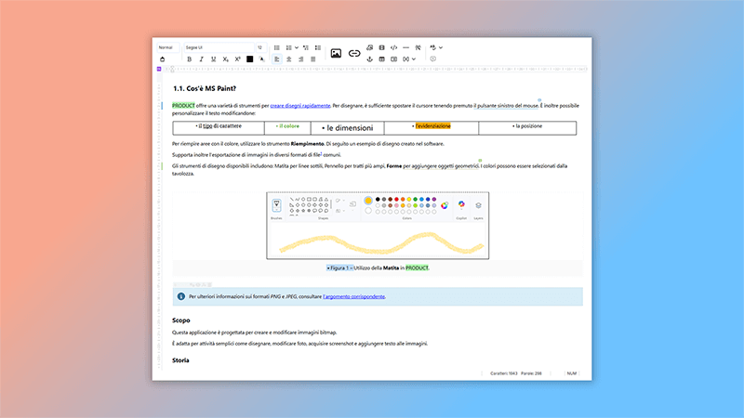Click the '1.1. Cos'è MS Paint?' heading
The image size is (744, 418).
click(205, 88)
